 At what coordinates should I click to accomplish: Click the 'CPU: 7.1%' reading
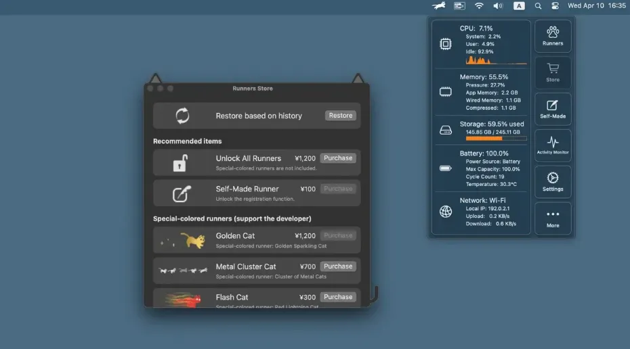click(x=476, y=28)
